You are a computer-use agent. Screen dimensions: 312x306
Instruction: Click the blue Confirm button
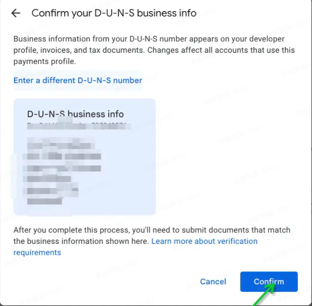pyautogui.click(x=269, y=281)
